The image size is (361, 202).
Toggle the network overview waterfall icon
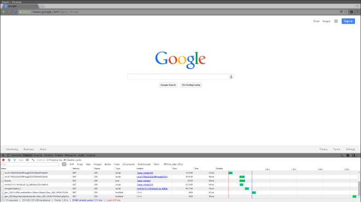pos(33,160)
